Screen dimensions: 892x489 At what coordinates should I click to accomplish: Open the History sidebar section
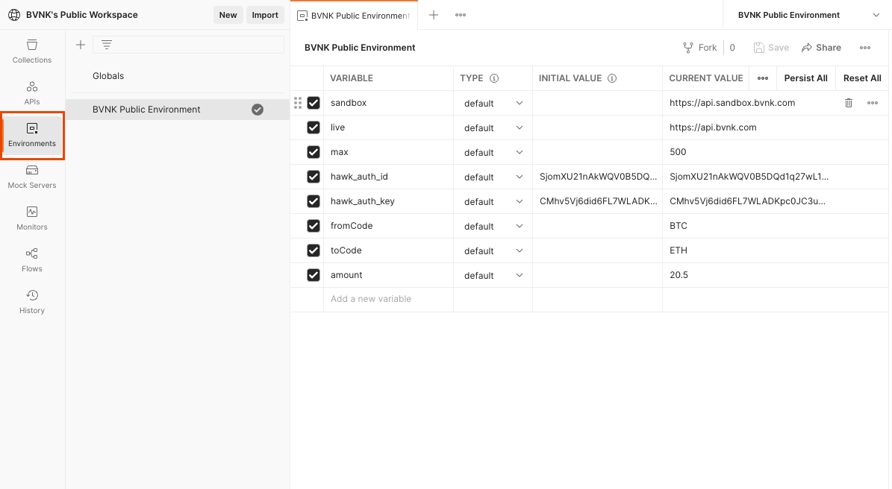click(32, 302)
